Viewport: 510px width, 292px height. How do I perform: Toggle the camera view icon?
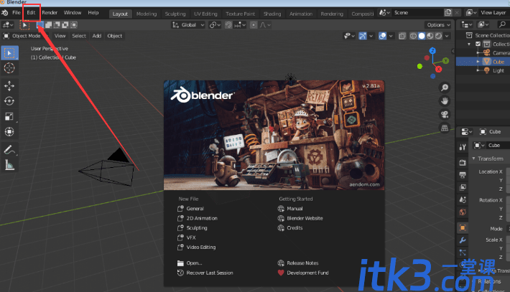(445, 114)
